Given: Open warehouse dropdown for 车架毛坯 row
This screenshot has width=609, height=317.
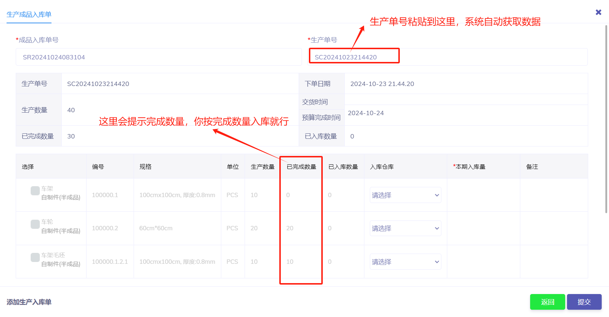Looking at the screenshot, I should [x=405, y=262].
